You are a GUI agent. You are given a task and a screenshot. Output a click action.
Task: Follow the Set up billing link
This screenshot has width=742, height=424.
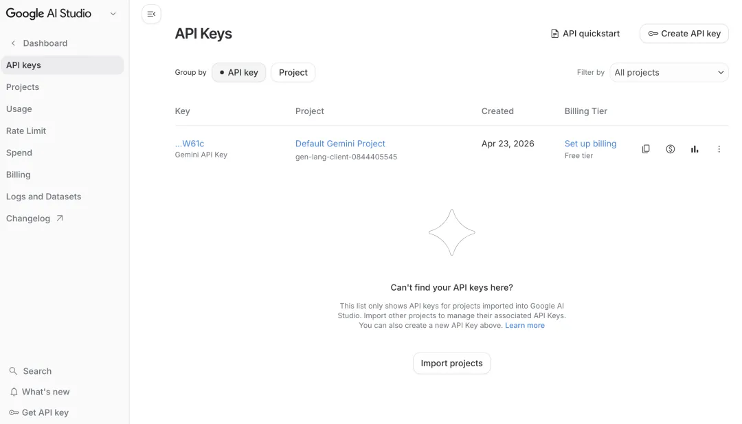pyautogui.click(x=590, y=144)
